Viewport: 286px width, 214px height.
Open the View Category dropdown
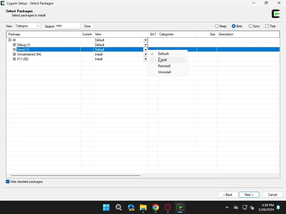(28, 26)
